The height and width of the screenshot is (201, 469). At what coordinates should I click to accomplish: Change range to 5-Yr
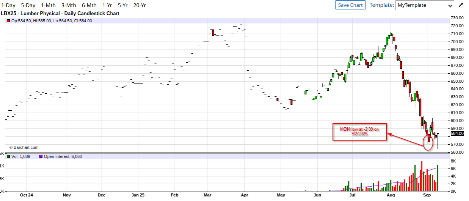tap(122, 5)
